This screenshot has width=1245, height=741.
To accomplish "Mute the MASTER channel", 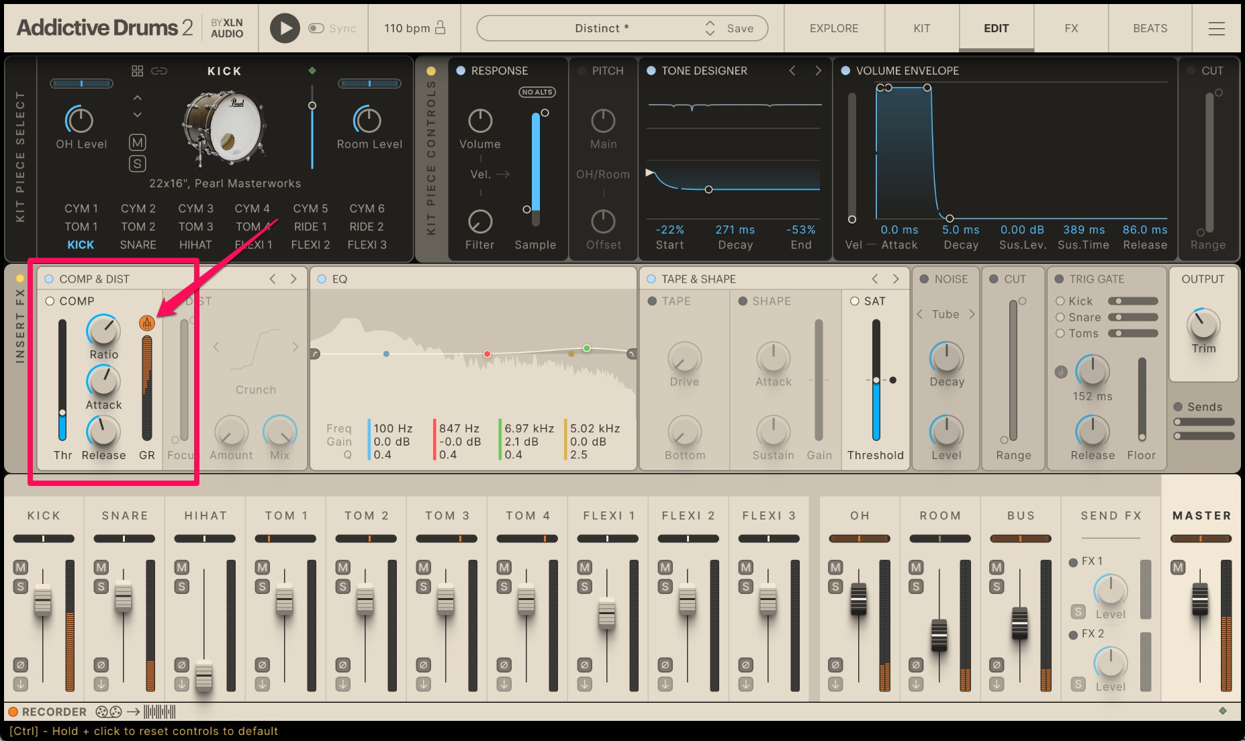I will (x=1178, y=568).
